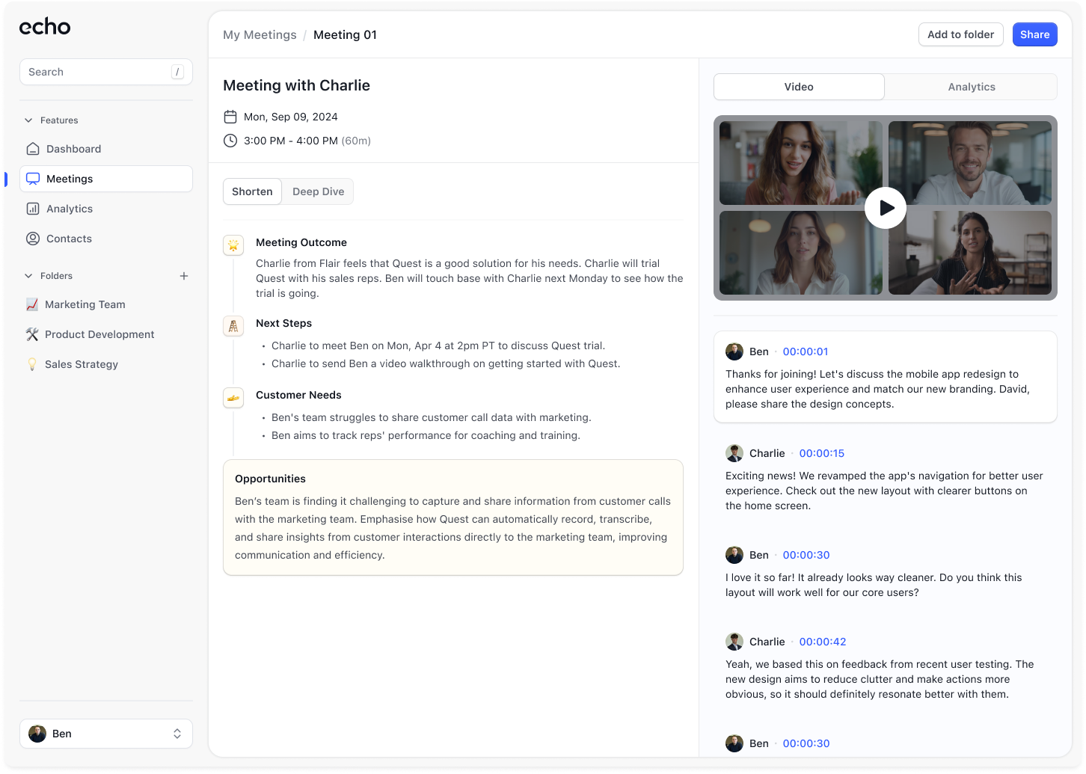Click the Meeting Outcome star icon
The width and height of the screenshot is (1086, 774).
point(233,245)
